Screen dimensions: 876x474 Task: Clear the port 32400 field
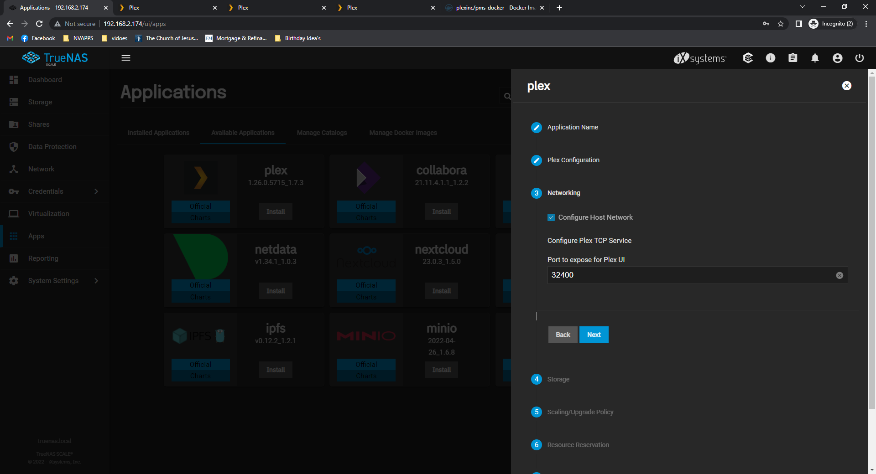point(839,275)
